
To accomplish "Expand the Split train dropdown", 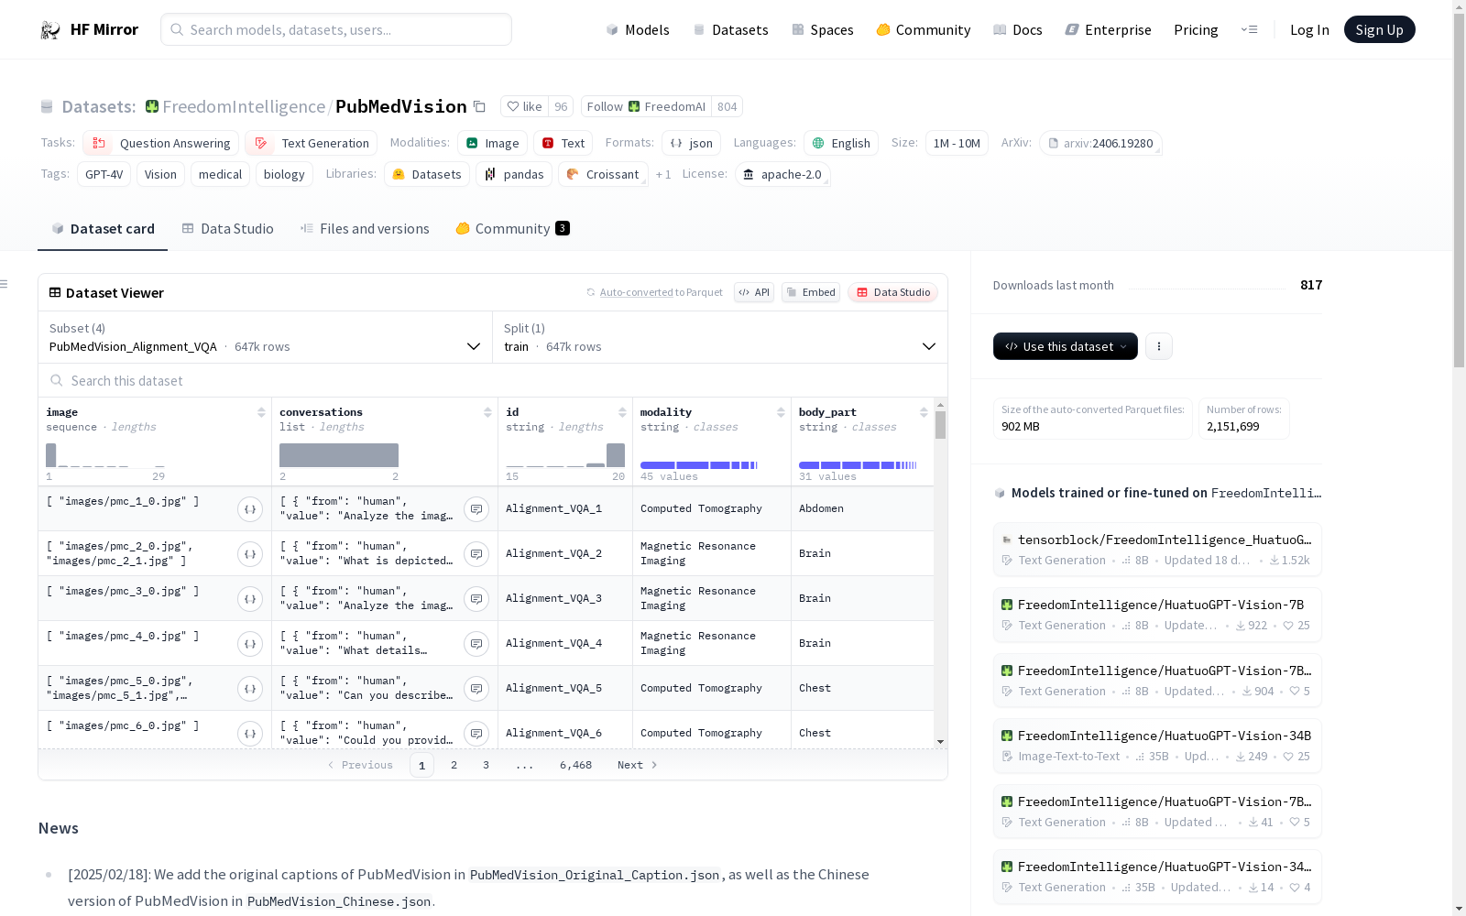I will pos(720,337).
